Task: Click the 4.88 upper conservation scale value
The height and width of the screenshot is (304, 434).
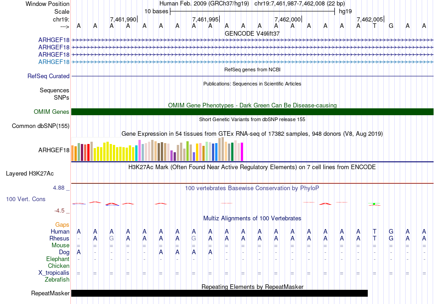Action: (x=58, y=188)
